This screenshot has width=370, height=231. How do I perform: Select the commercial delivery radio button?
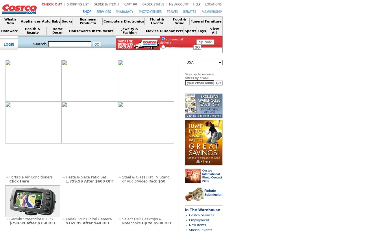tap(163, 39)
